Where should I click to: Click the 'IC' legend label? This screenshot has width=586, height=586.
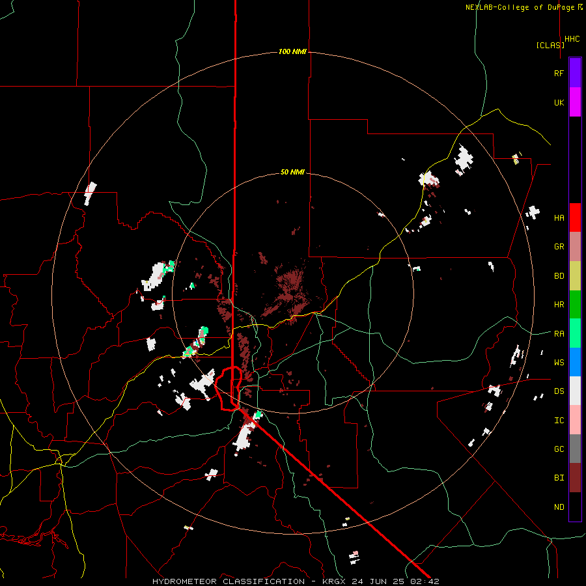pyautogui.click(x=559, y=421)
